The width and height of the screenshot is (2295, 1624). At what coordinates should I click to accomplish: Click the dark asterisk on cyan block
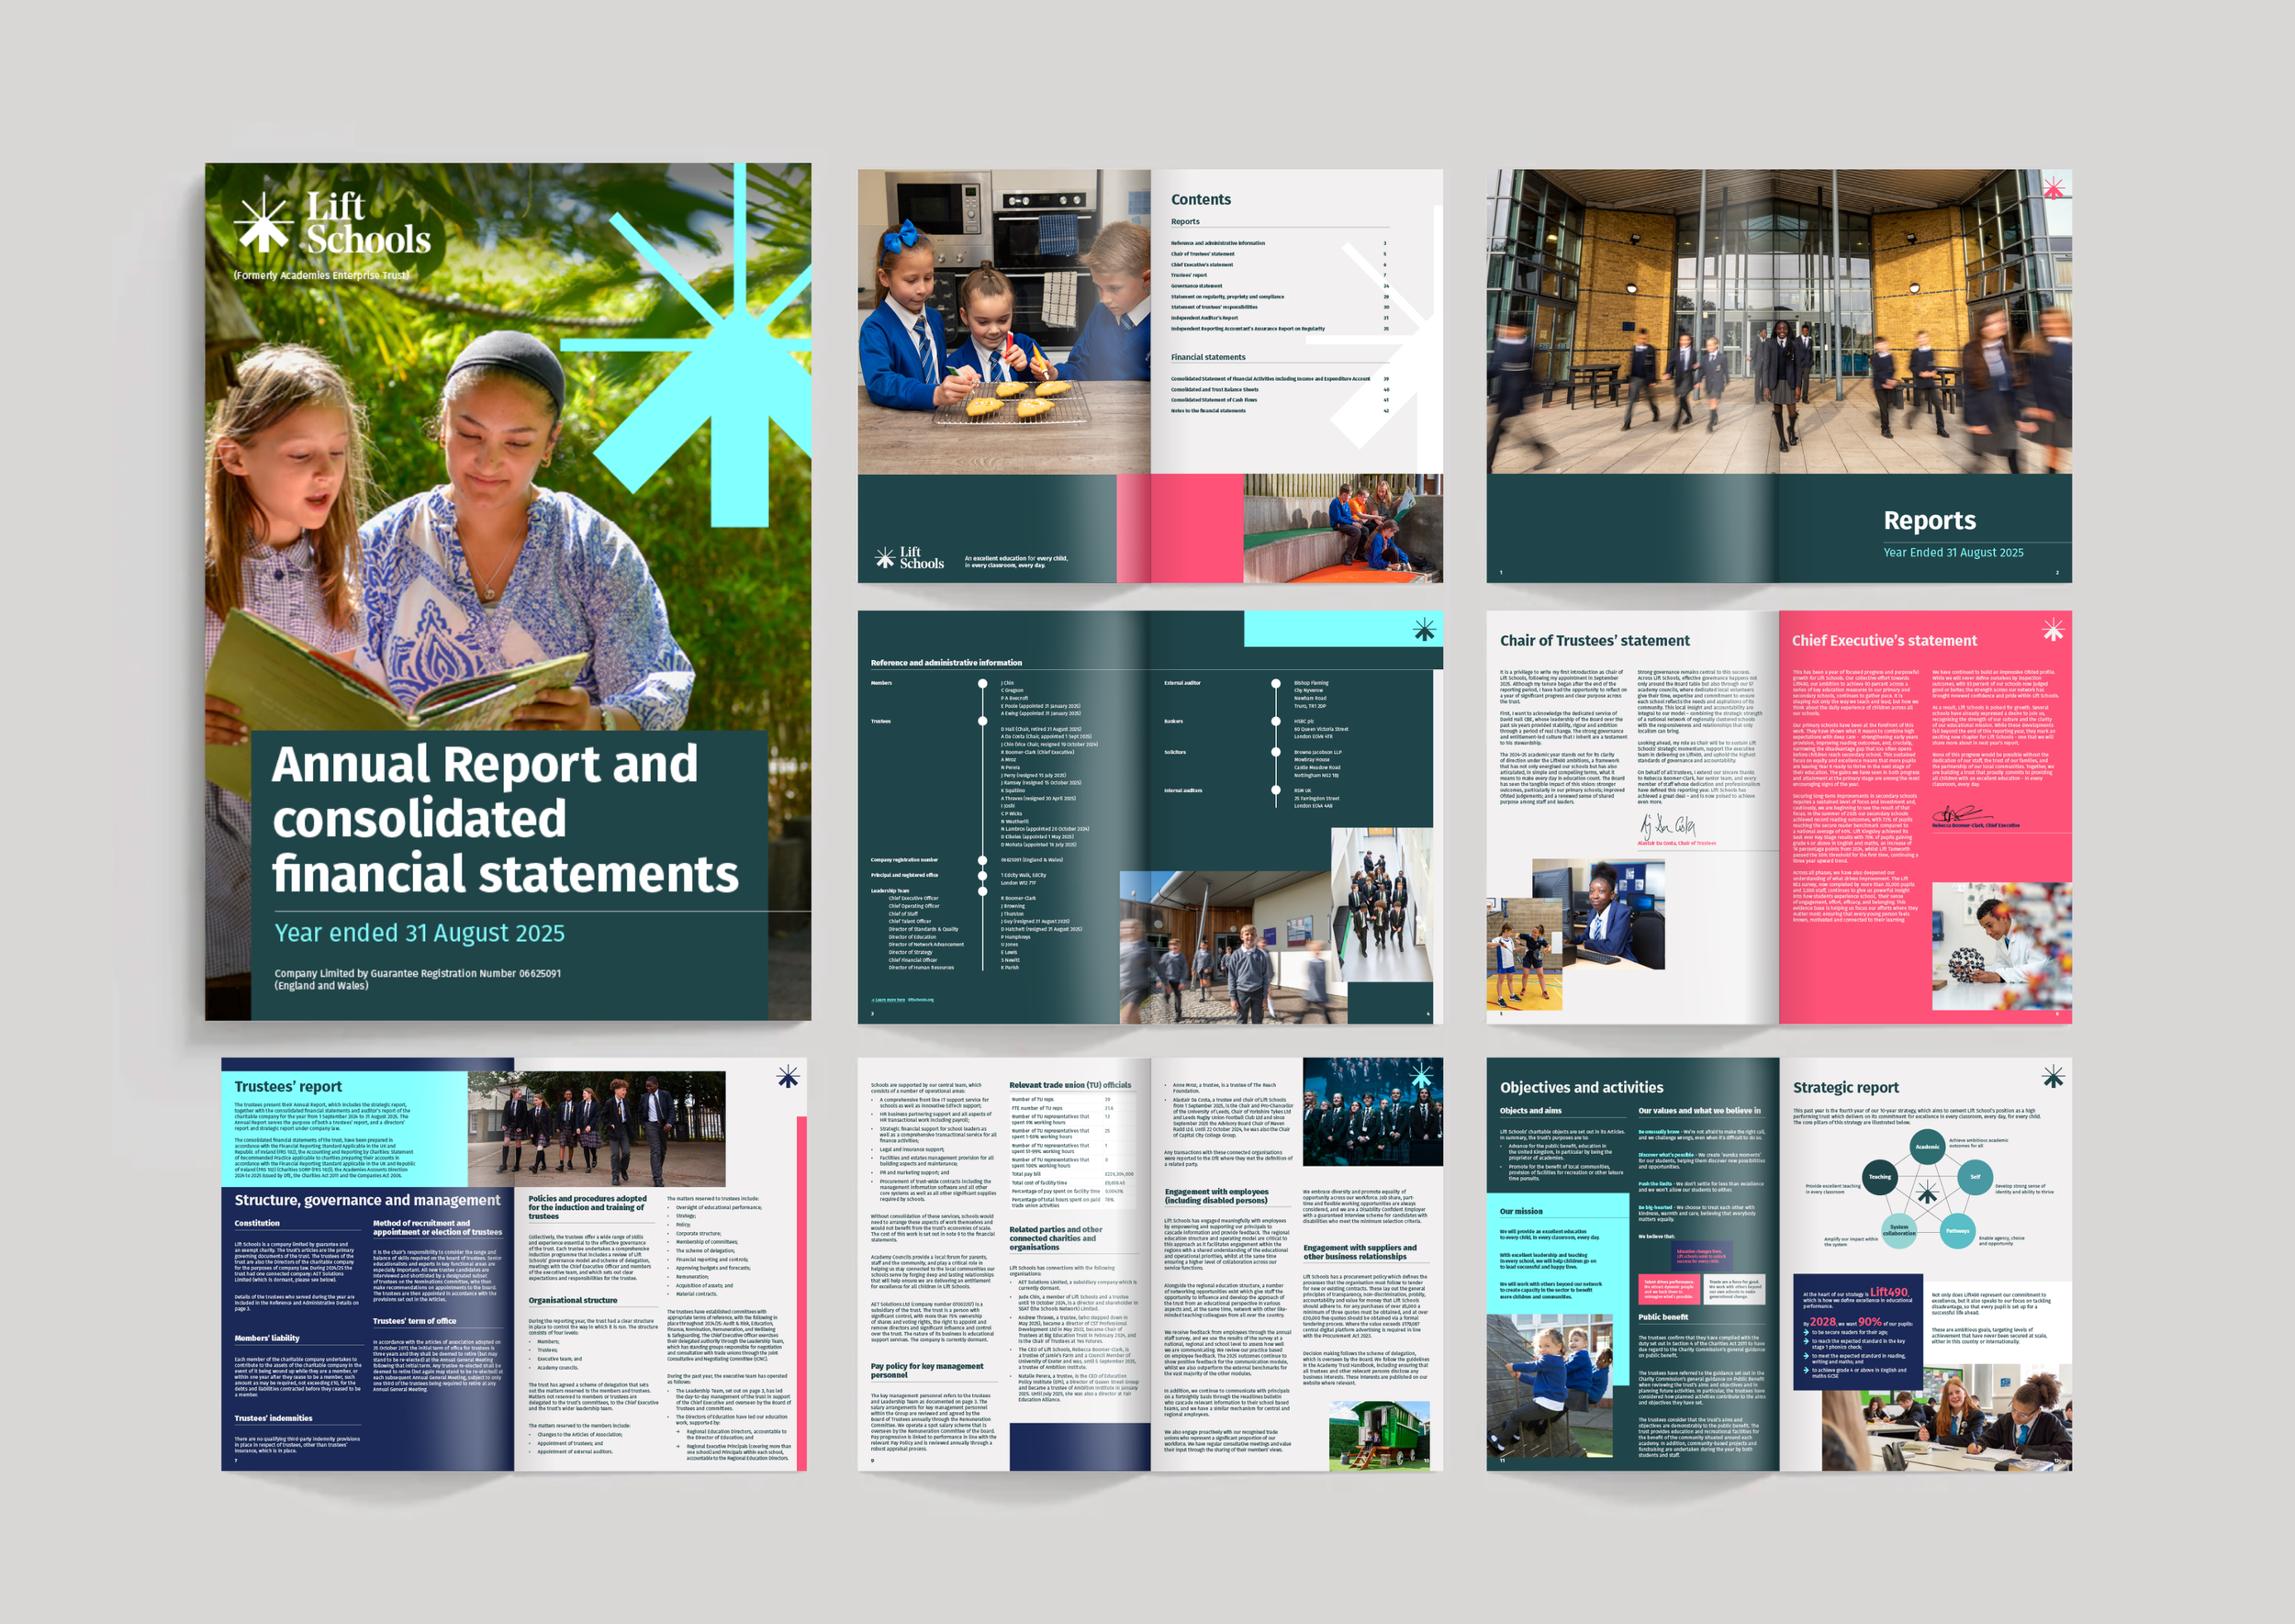[1423, 630]
